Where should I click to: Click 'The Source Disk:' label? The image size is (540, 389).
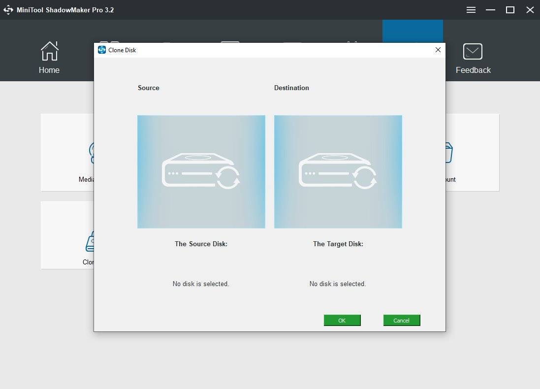tap(201, 244)
